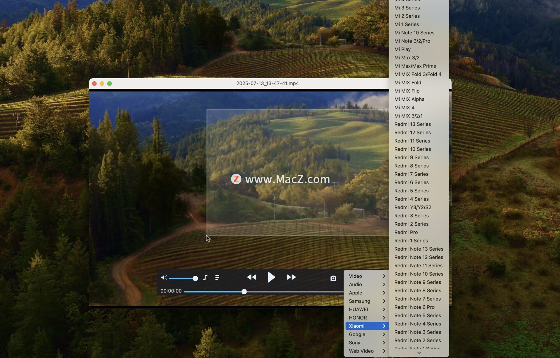This screenshot has height=358, width=560.
Task: Choose Mi MIX Fold 3/Fold 4 preset
Action: pyautogui.click(x=418, y=74)
